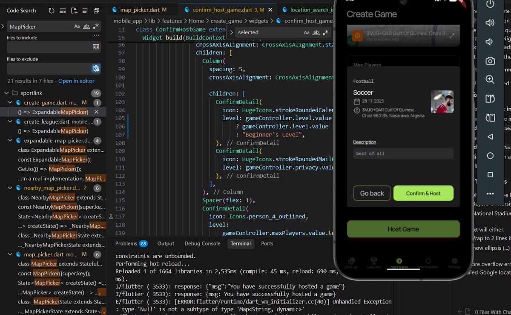Enable Use Regular Expression in search box
Image resolution: width=511 pixels, height=315 pixels.
click(96, 26)
